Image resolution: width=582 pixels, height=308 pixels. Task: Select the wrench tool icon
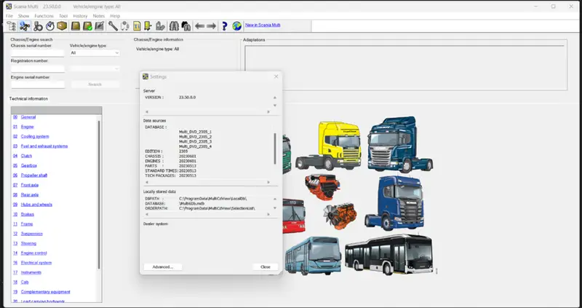113,26
